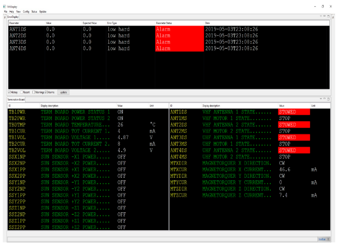Click the 4.87 value of TB1VOL

(x=123, y=138)
